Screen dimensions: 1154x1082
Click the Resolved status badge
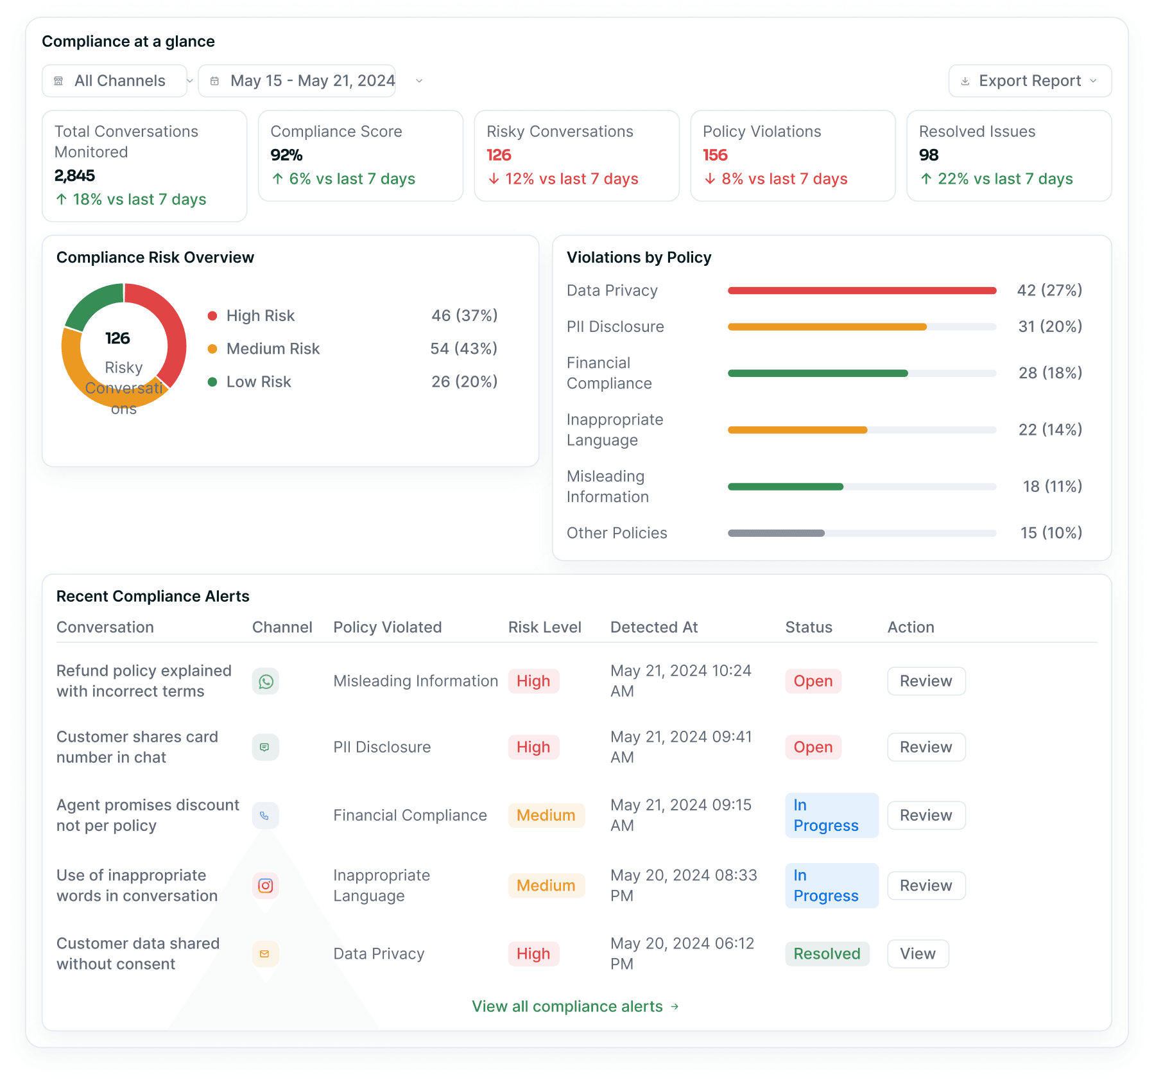pos(827,954)
